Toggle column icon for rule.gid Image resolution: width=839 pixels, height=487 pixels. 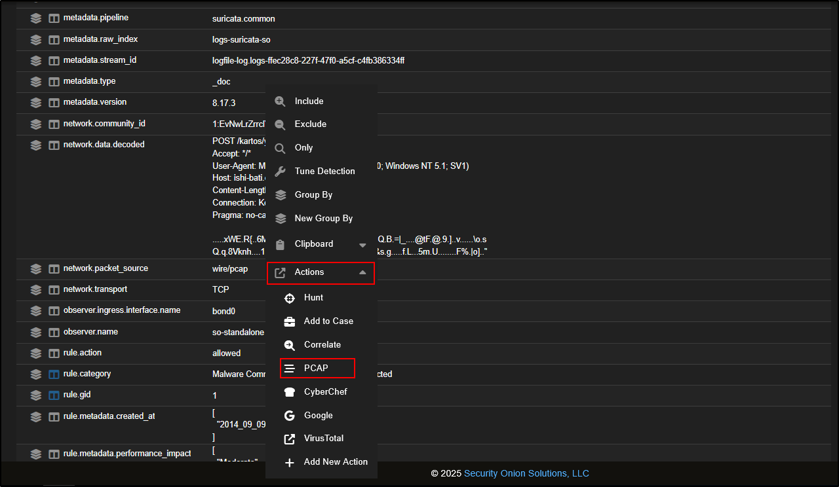pos(54,395)
